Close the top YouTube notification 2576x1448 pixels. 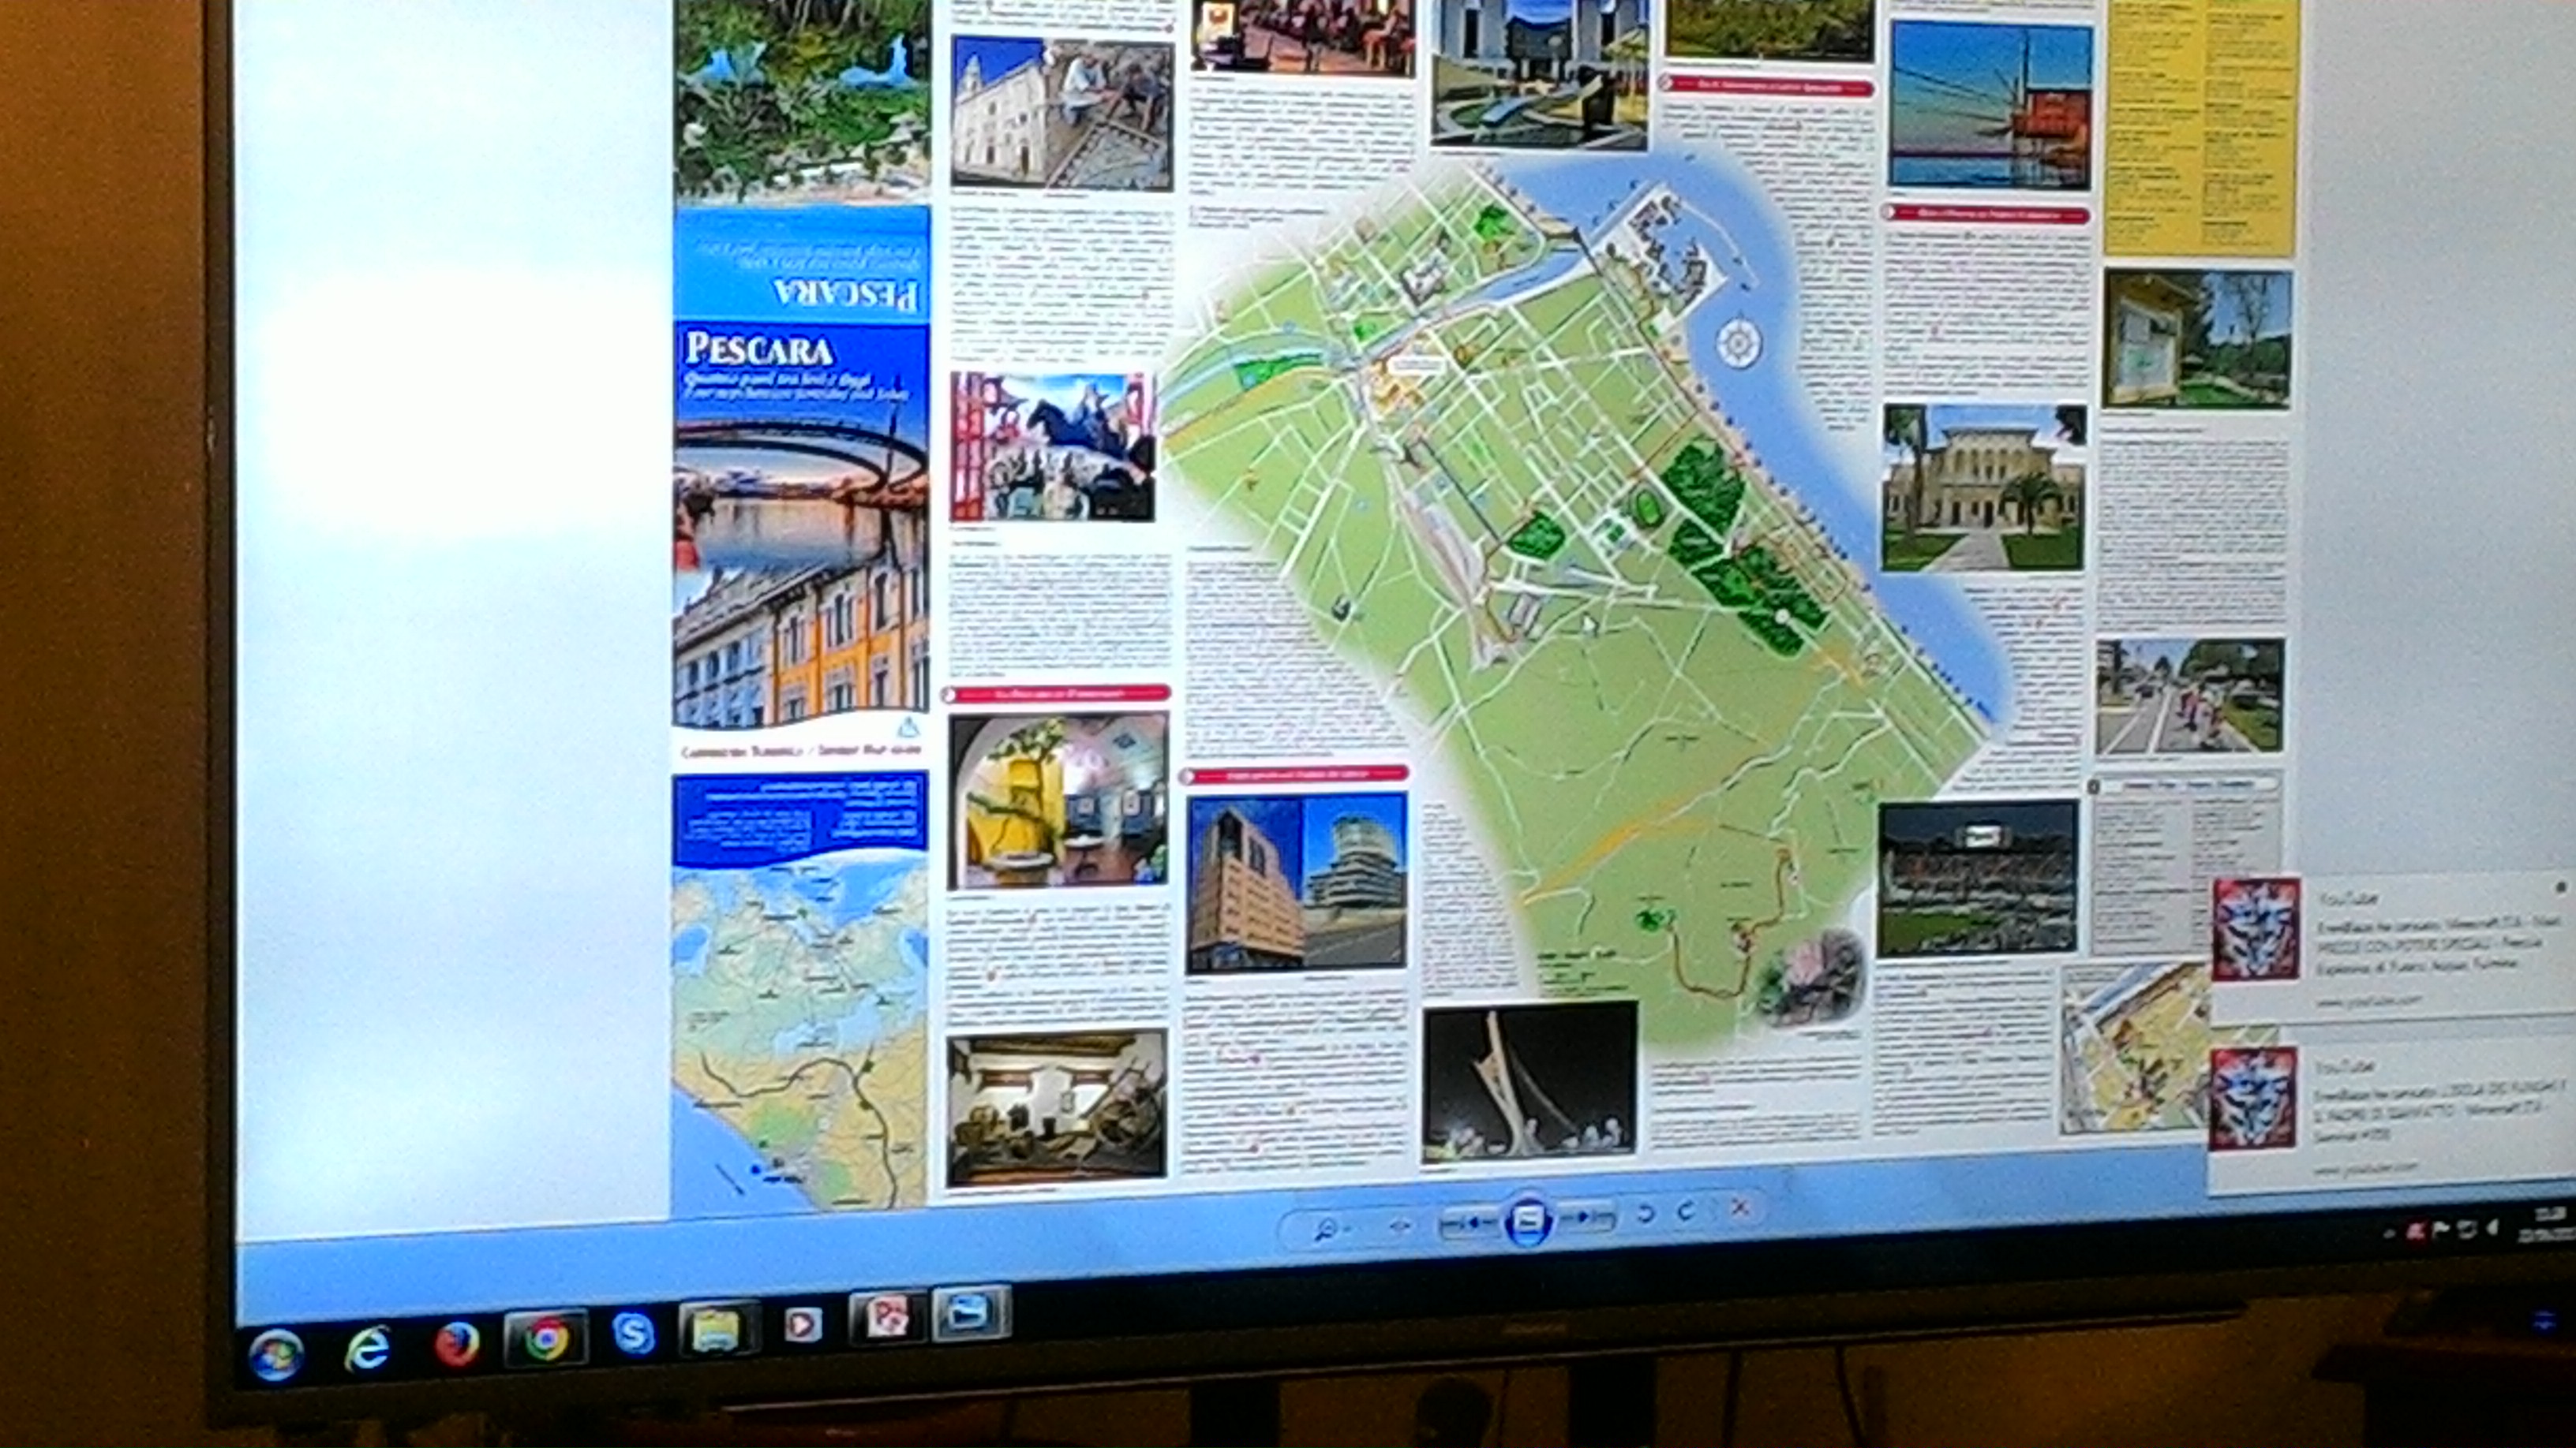pyautogui.click(x=2561, y=886)
